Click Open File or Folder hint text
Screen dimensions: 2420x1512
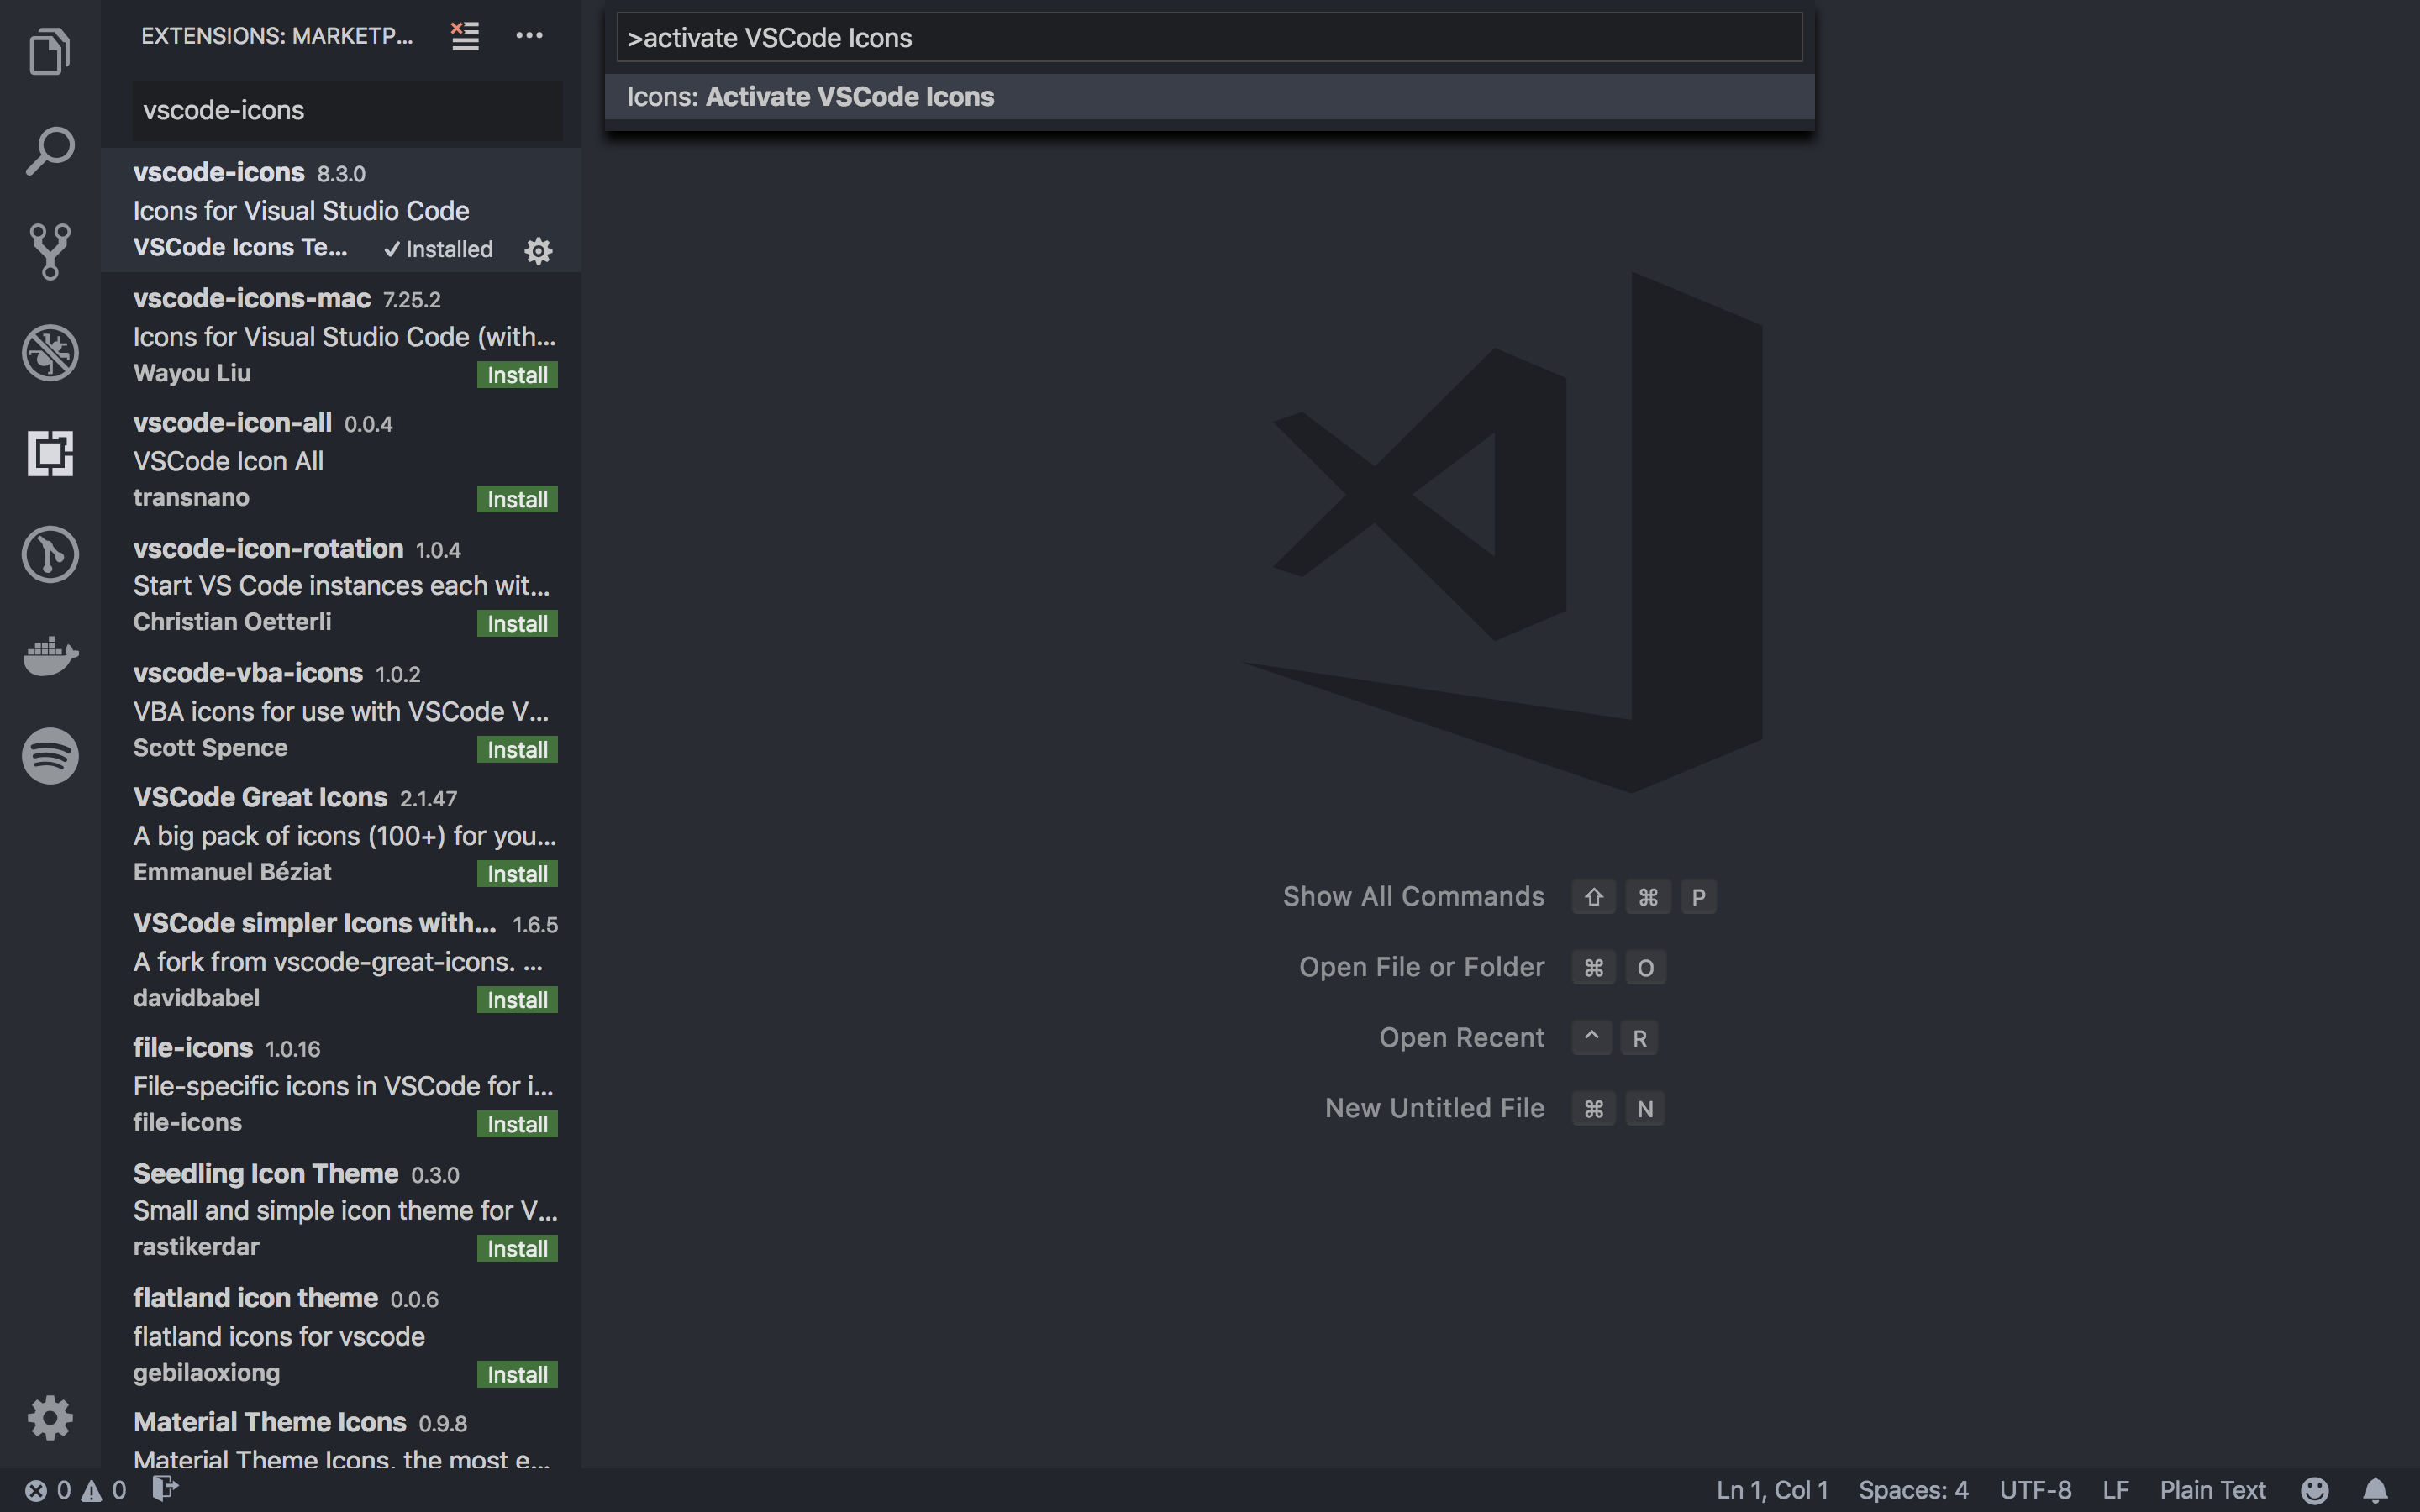pos(1421,967)
